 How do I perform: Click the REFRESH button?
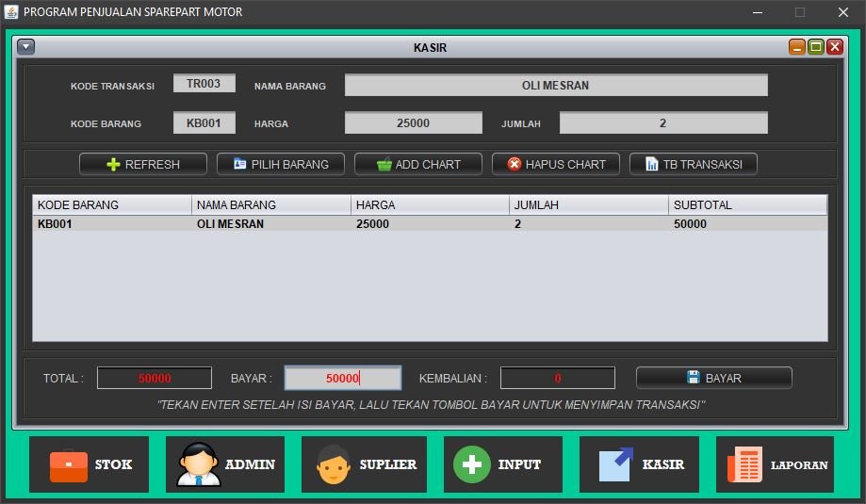[x=143, y=164]
